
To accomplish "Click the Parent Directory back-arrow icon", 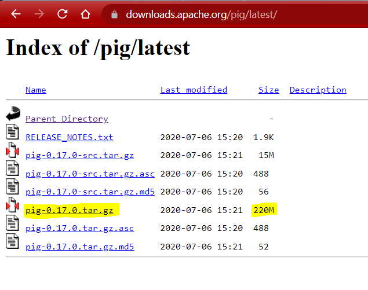I will coord(13,113).
